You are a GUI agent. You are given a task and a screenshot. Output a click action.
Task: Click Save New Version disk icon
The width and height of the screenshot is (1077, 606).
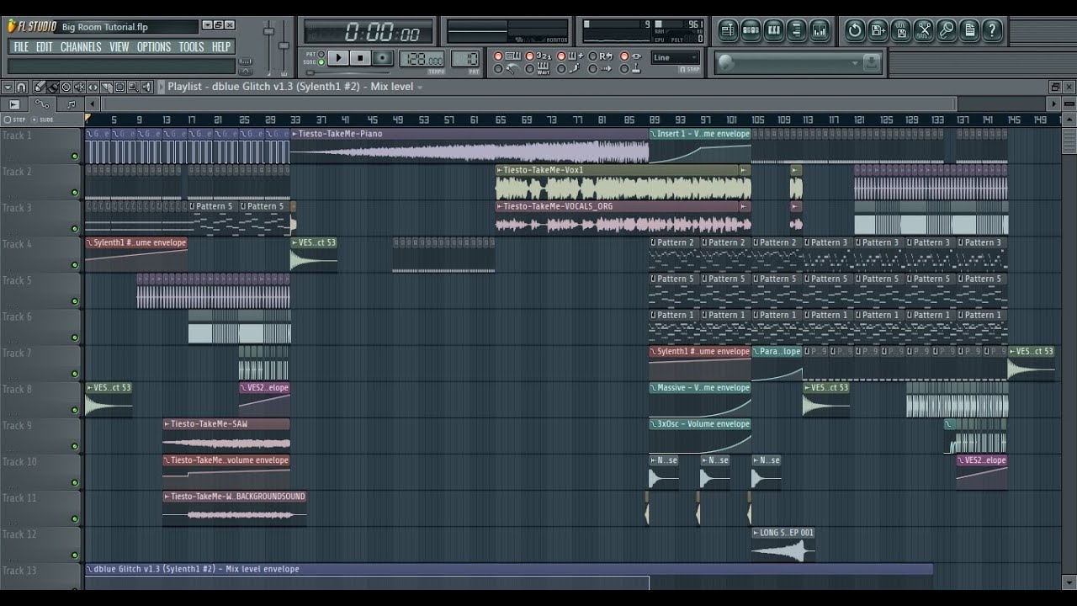878,30
